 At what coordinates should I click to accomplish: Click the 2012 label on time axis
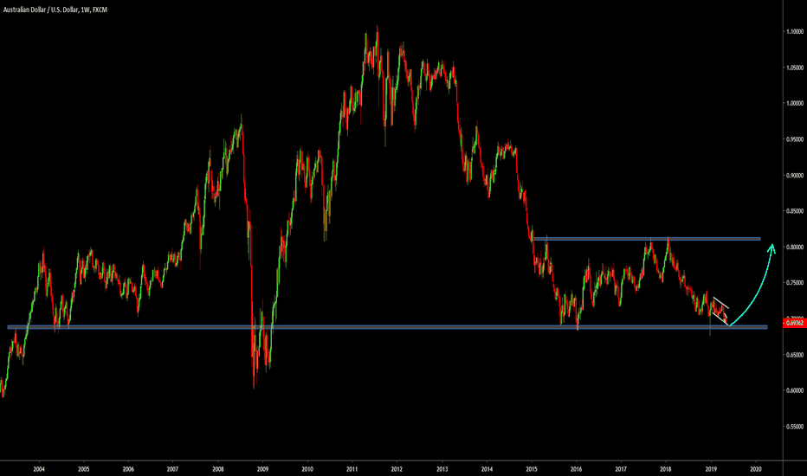click(397, 469)
